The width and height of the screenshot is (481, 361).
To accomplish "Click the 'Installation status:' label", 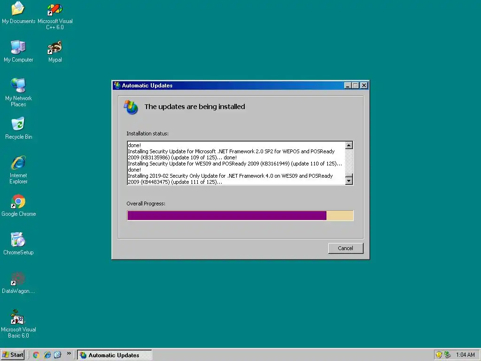I will tap(147, 133).
